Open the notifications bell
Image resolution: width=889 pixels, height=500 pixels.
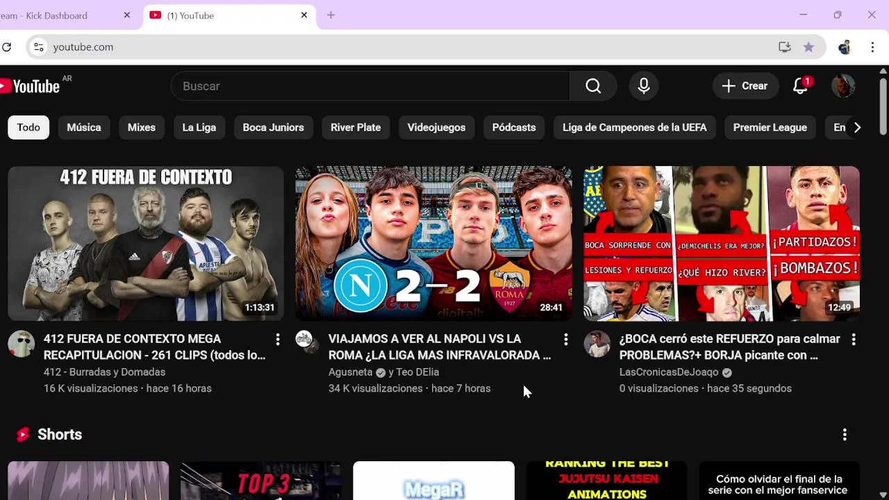click(x=800, y=86)
